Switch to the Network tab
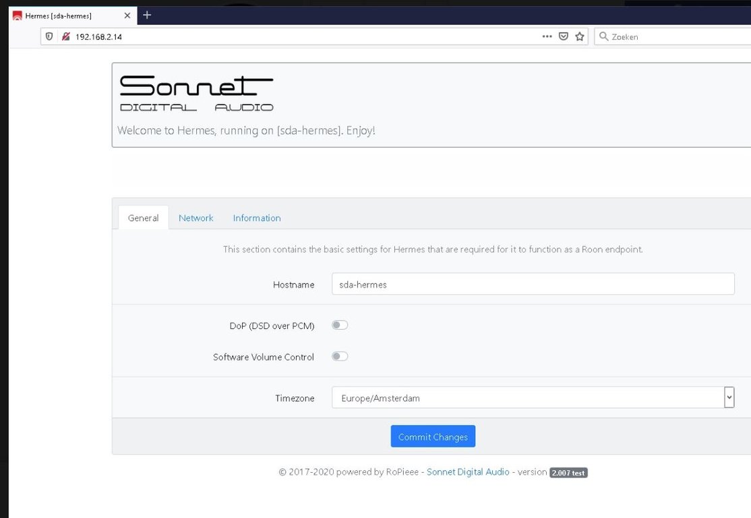The width and height of the screenshot is (751, 518). [x=196, y=218]
